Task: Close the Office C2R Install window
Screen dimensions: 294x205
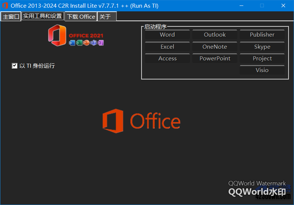Action: point(283,5)
